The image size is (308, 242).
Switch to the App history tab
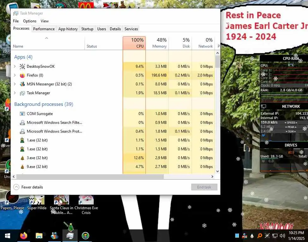pyautogui.click(x=68, y=29)
